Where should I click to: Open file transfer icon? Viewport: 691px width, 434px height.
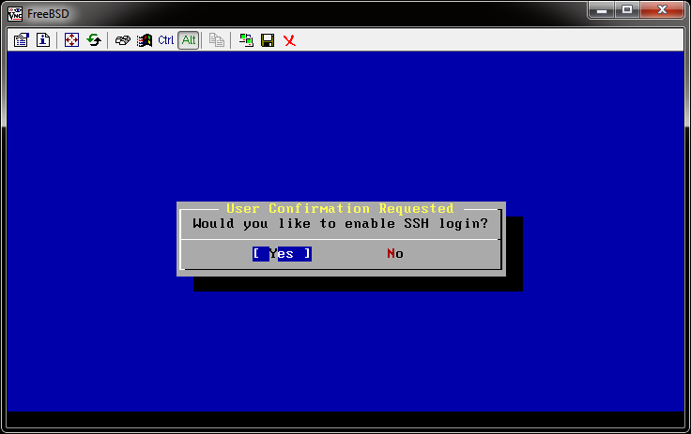coord(216,40)
